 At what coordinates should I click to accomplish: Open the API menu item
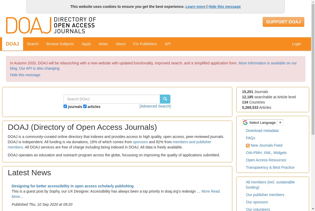[168, 44]
